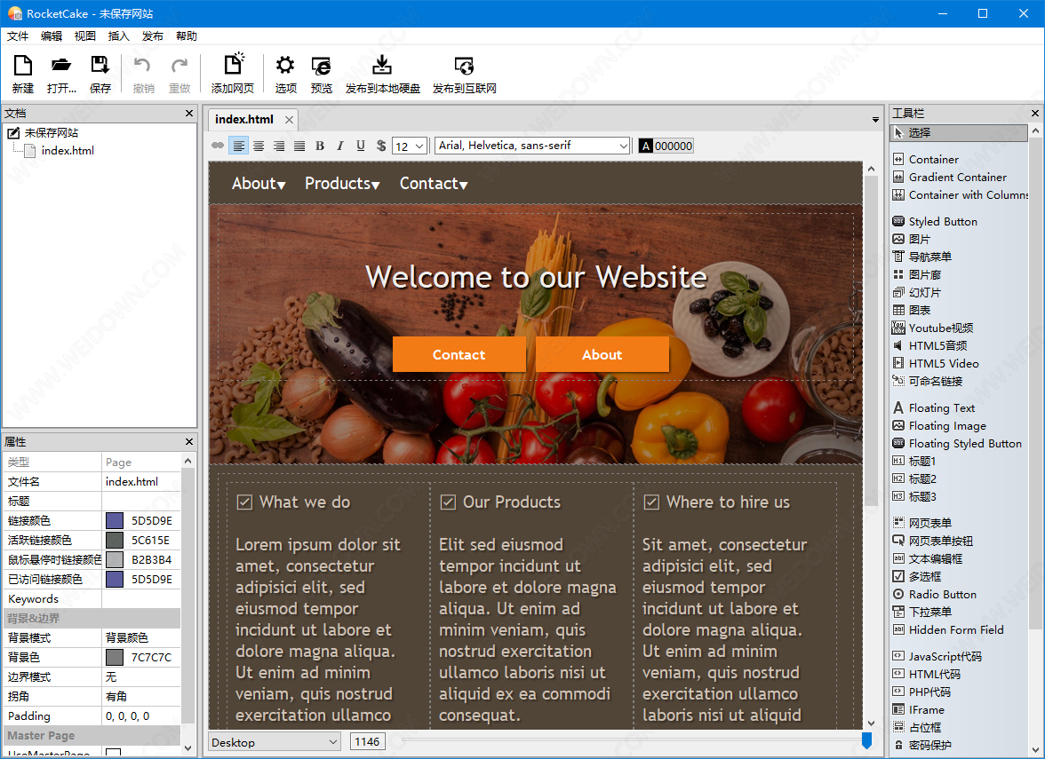This screenshot has width=1045, height=759.
Task: Click the text color 000000 box
Action: click(x=666, y=146)
